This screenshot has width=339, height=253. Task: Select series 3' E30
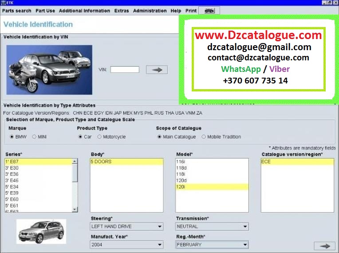click(x=38, y=168)
